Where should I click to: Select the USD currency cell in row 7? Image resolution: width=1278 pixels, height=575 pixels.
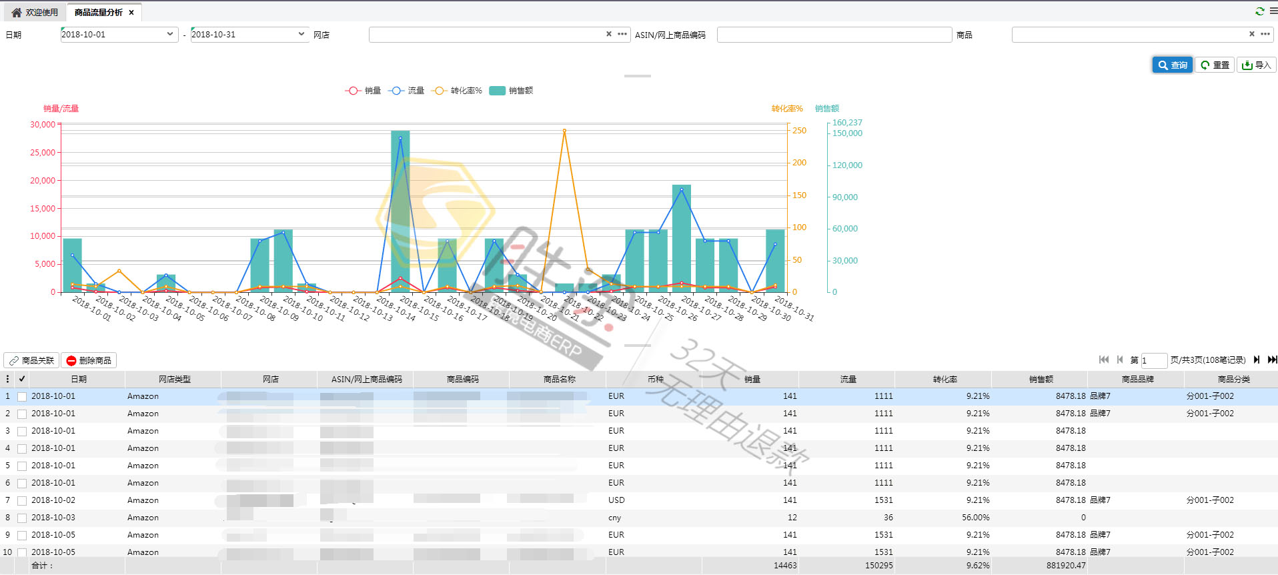coord(654,500)
